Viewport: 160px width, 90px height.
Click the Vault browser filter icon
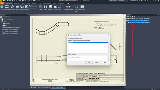[131, 17]
